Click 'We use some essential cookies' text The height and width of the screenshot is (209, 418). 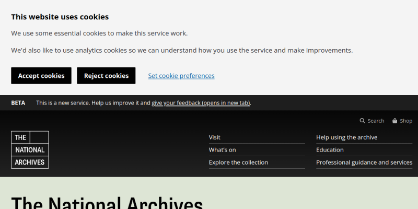coord(99,33)
